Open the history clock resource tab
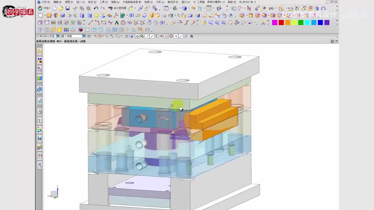This screenshot has height=210, width=374. coord(40,112)
